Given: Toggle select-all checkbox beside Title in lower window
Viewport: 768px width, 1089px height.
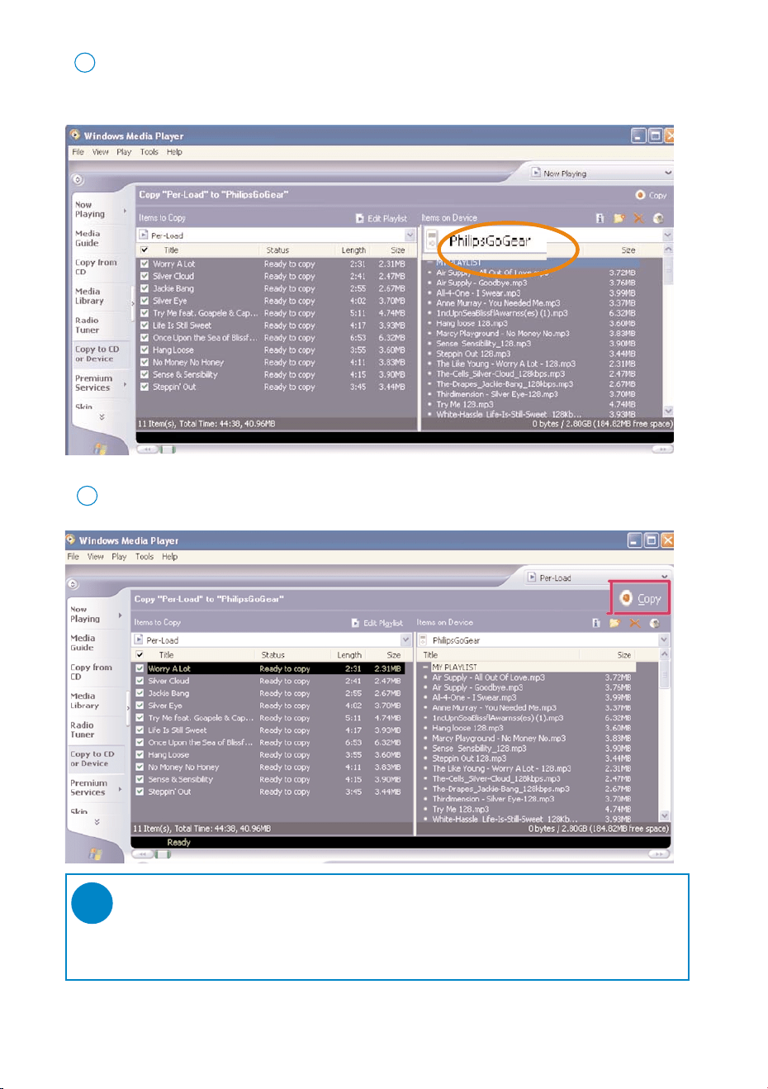Looking at the screenshot, I should tap(140, 655).
